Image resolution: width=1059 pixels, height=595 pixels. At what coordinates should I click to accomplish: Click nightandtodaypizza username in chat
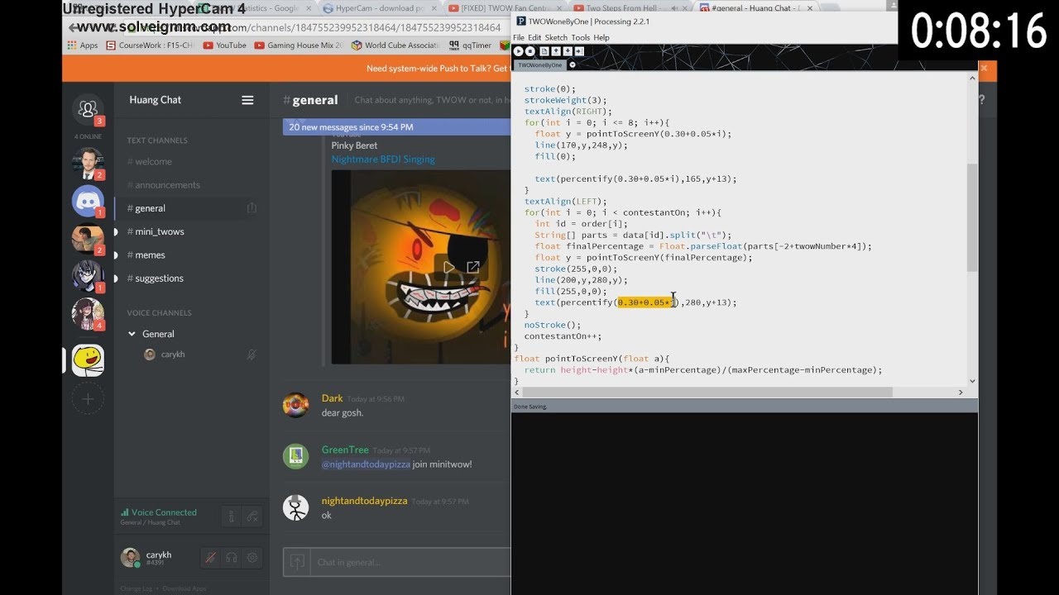364,501
